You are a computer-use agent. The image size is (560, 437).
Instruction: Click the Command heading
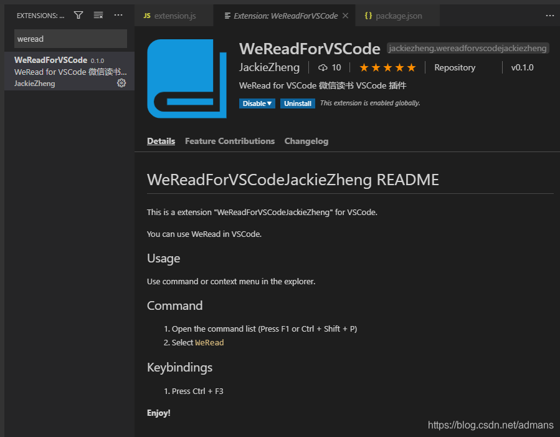tap(174, 305)
